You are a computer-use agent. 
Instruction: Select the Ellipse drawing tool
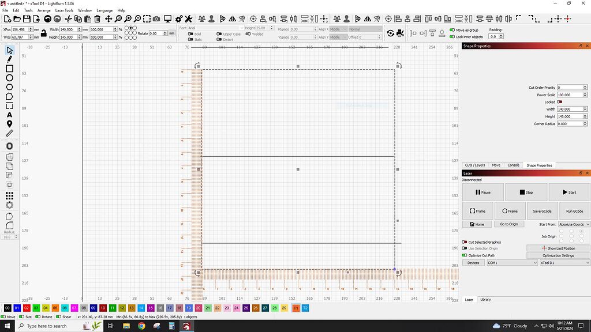tap(9, 78)
